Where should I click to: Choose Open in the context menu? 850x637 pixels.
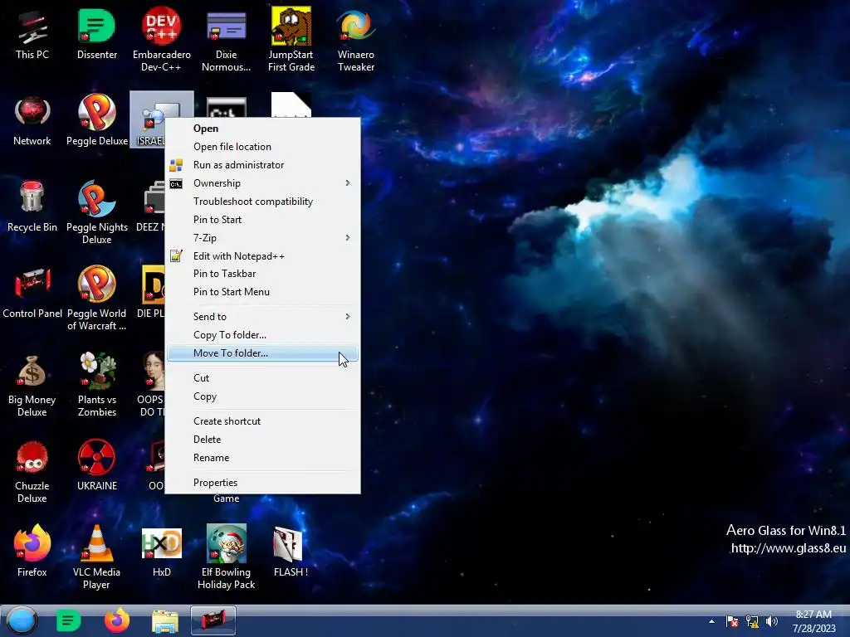(262, 129)
